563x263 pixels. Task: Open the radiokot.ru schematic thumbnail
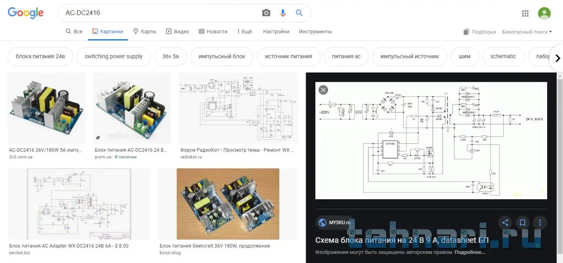click(238, 108)
